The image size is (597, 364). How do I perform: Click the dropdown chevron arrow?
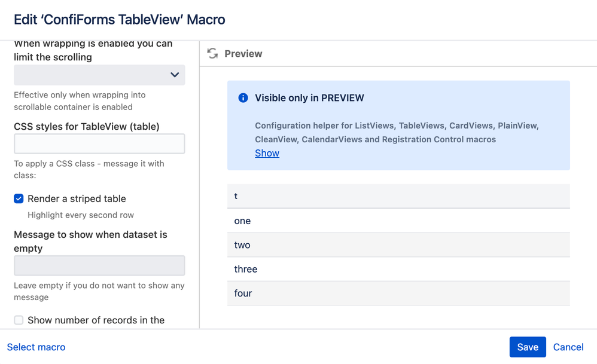pos(175,75)
